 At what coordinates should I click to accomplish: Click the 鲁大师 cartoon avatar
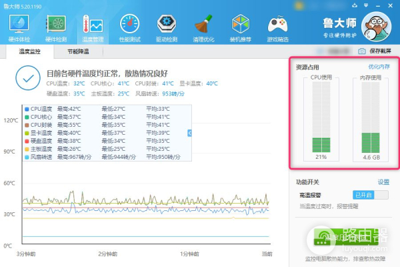click(x=377, y=27)
